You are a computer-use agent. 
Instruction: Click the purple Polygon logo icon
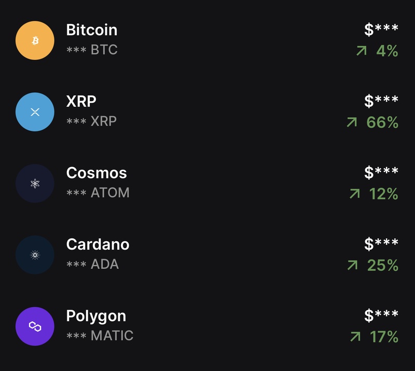pos(35,326)
